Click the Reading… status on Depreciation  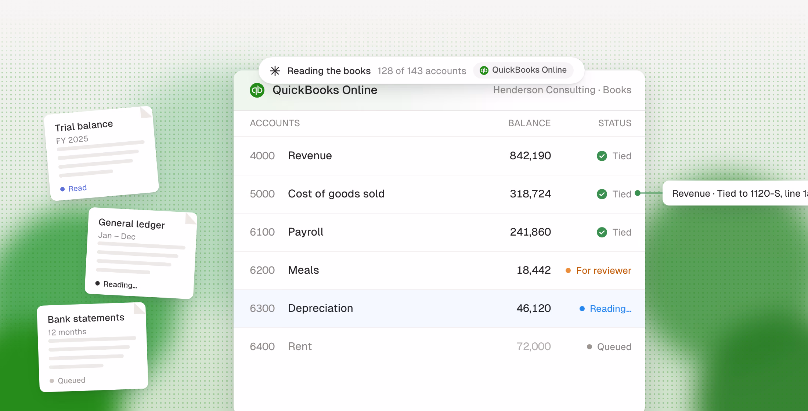coord(606,309)
